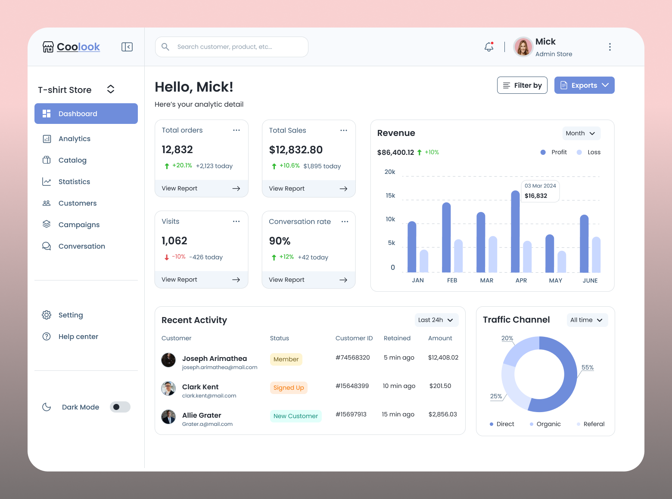Expand the T-shirt Store switcher
The height and width of the screenshot is (499, 672).
click(x=110, y=89)
